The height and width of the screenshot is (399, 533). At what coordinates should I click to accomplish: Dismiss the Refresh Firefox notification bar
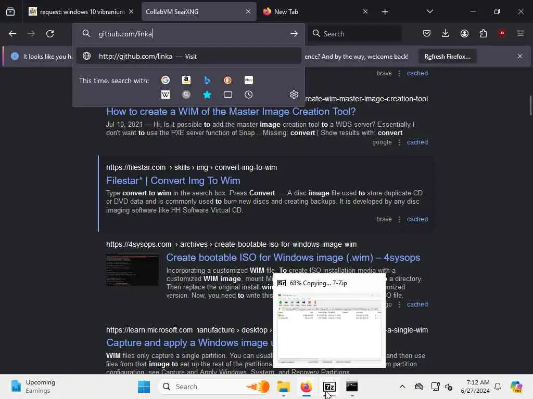point(520,56)
